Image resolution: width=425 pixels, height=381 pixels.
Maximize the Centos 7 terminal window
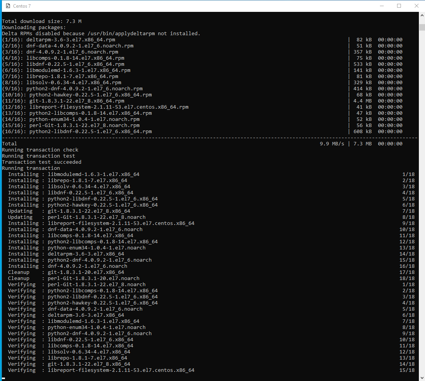[x=399, y=6]
